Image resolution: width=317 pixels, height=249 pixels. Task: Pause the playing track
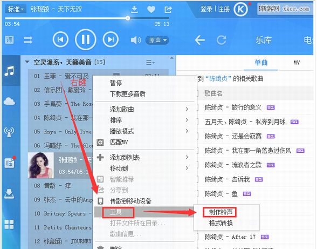pyautogui.click(x=86, y=39)
